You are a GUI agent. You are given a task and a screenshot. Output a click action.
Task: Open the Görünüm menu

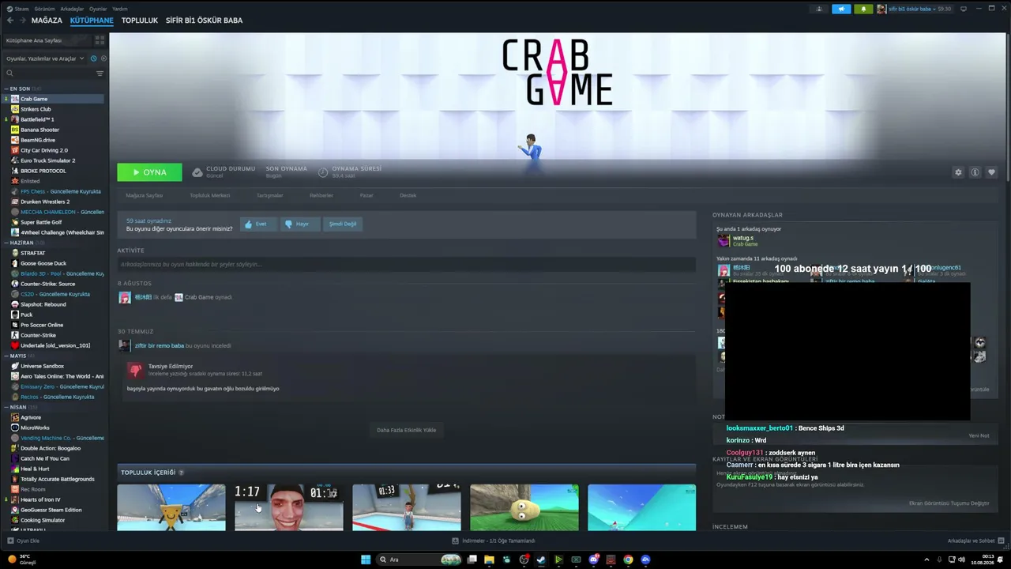click(x=45, y=9)
